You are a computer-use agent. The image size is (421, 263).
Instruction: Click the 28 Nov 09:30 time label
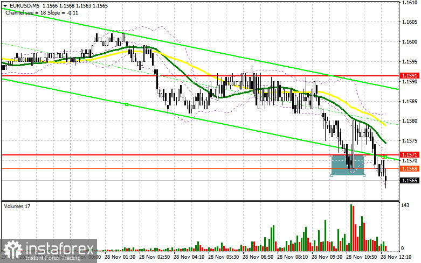(327, 257)
